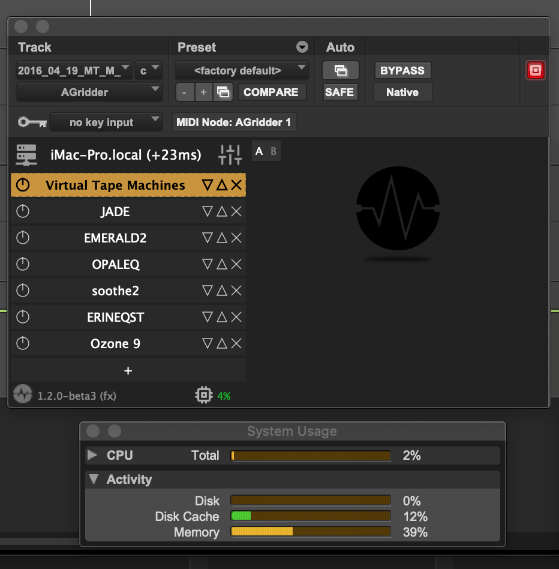
Task: Toggle EMERALD2 plugin power button
Action: [23, 238]
